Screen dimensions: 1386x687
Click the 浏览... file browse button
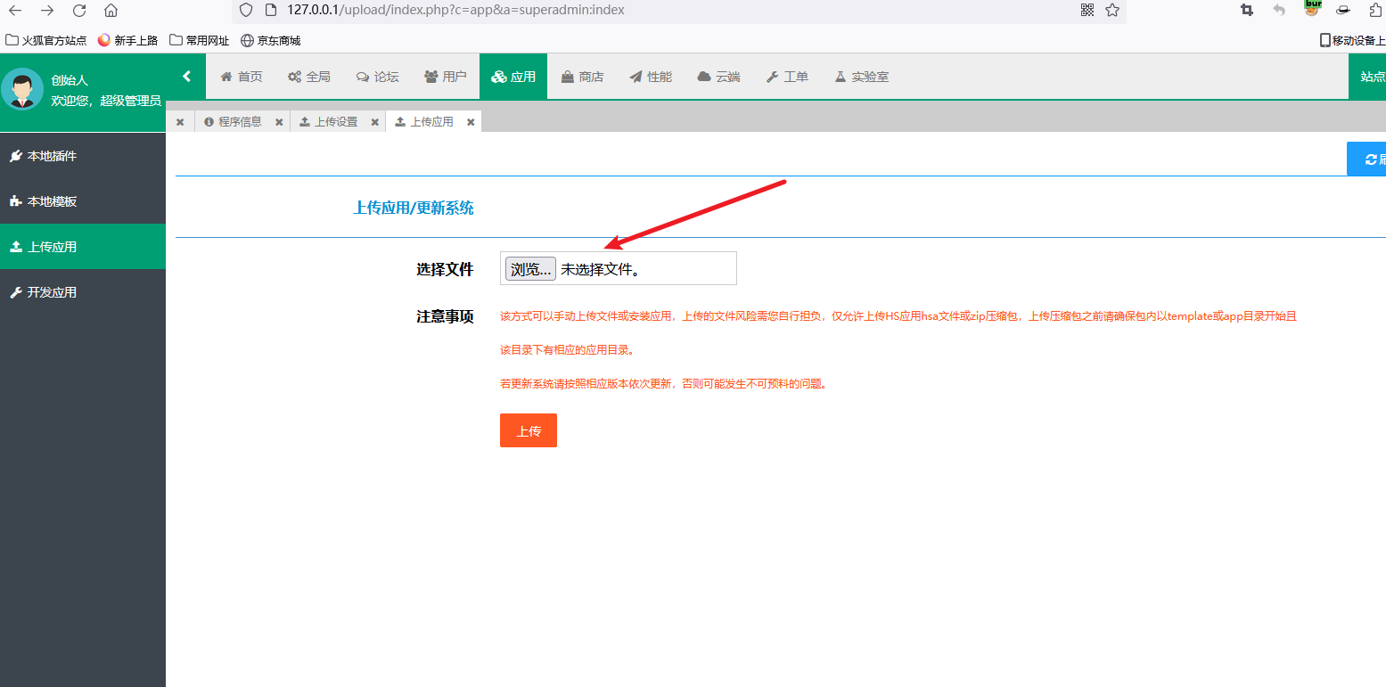pyautogui.click(x=530, y=269)
